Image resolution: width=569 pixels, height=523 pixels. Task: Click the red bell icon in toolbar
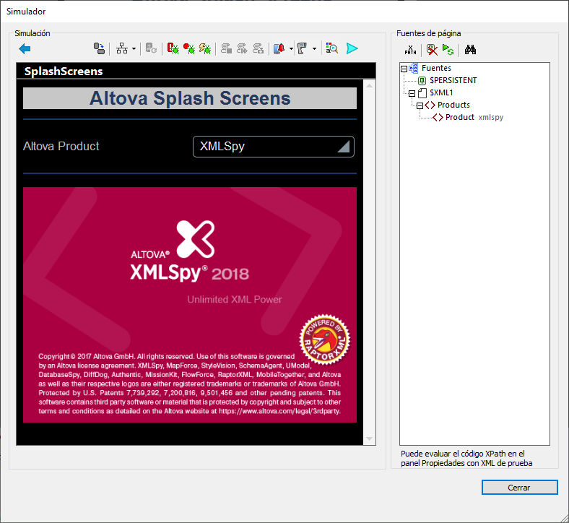pos(279,48)
